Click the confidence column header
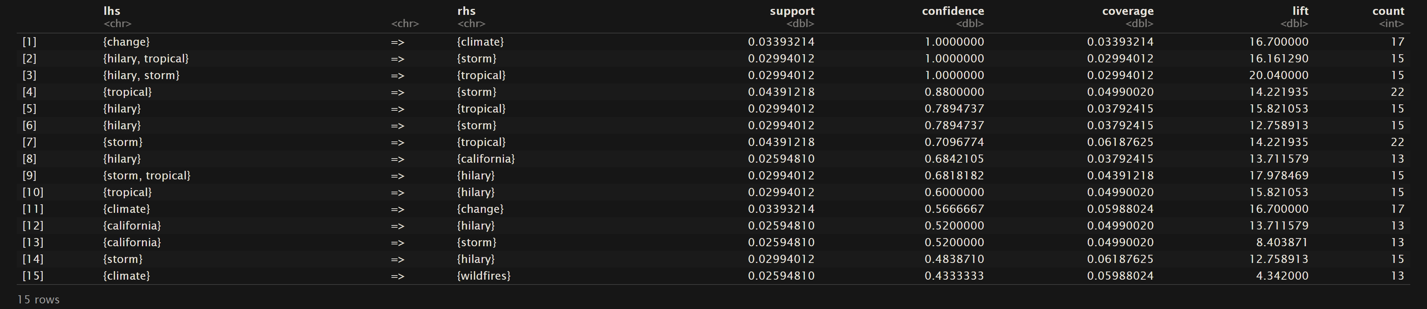Screen dimensions: 1427x309 pos(953,11)
